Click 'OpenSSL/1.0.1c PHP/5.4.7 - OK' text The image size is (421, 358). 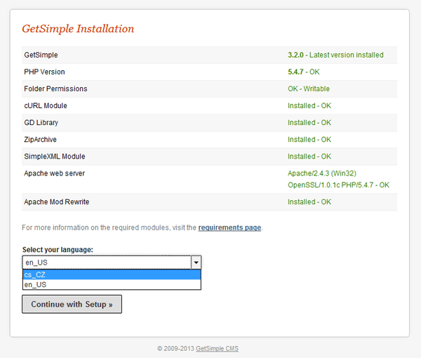coord(339,185)
